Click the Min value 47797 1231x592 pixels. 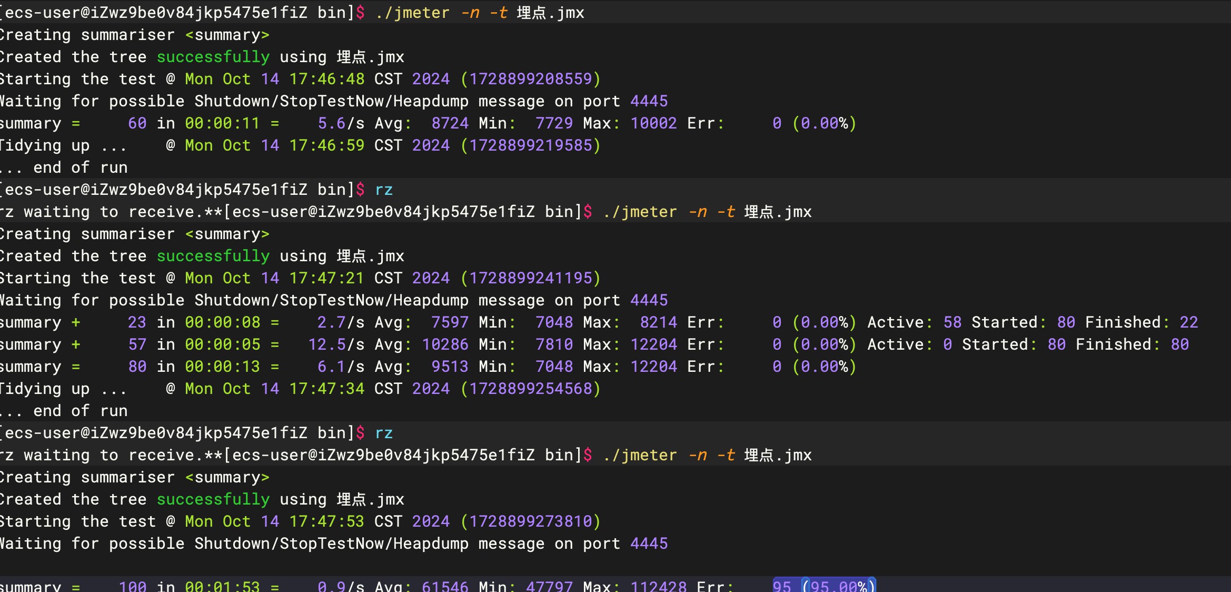[549, 586]
